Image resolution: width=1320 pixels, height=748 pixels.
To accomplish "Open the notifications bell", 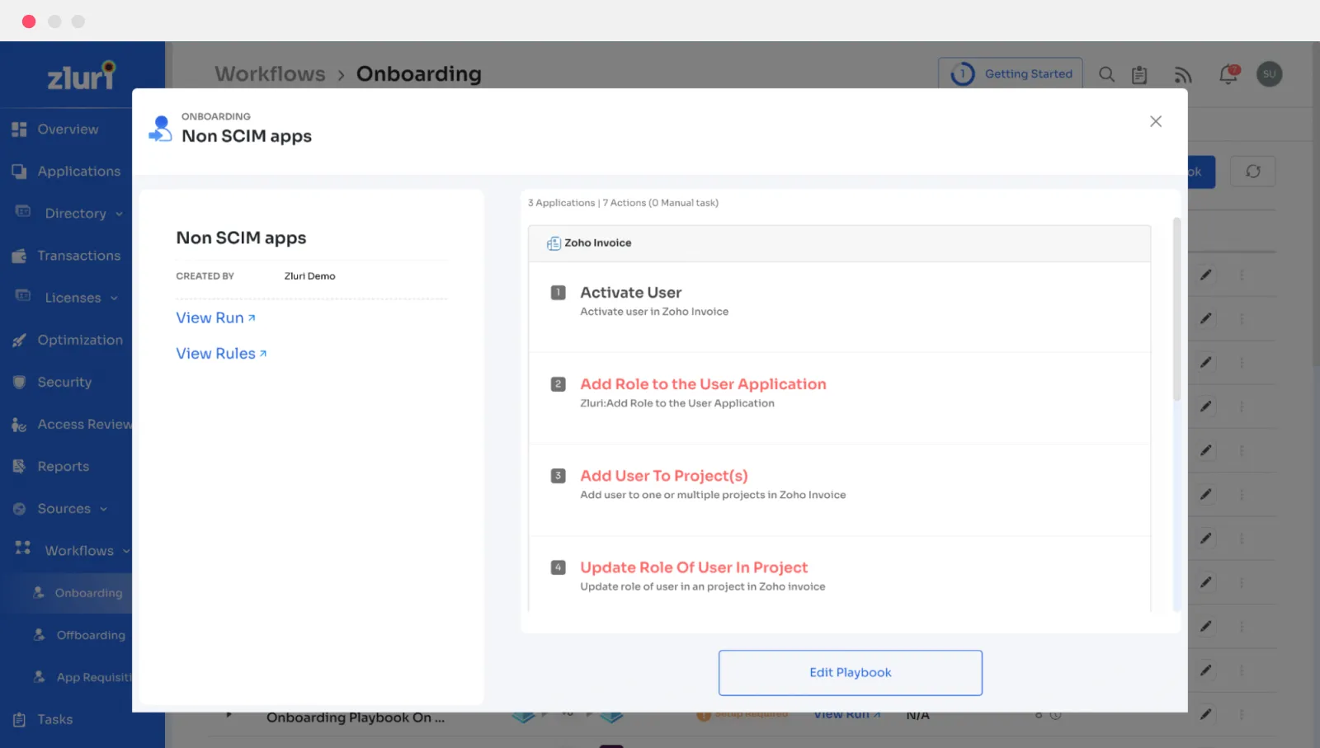I will coord(1228,74).
